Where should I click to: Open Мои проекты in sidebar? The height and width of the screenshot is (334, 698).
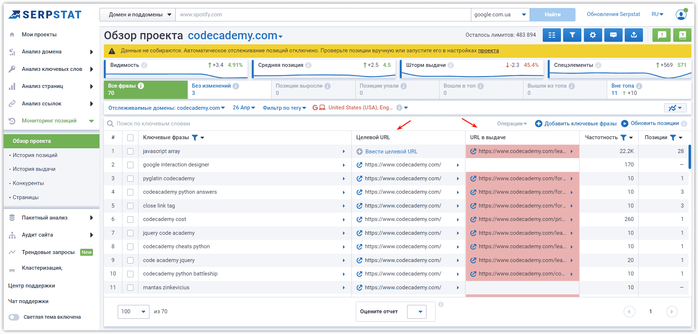pos(39,35)
